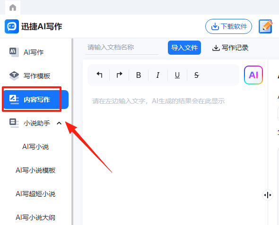279x225 pixels.
Task: Toggle underline formatting
Action: (x=177, y=75)
